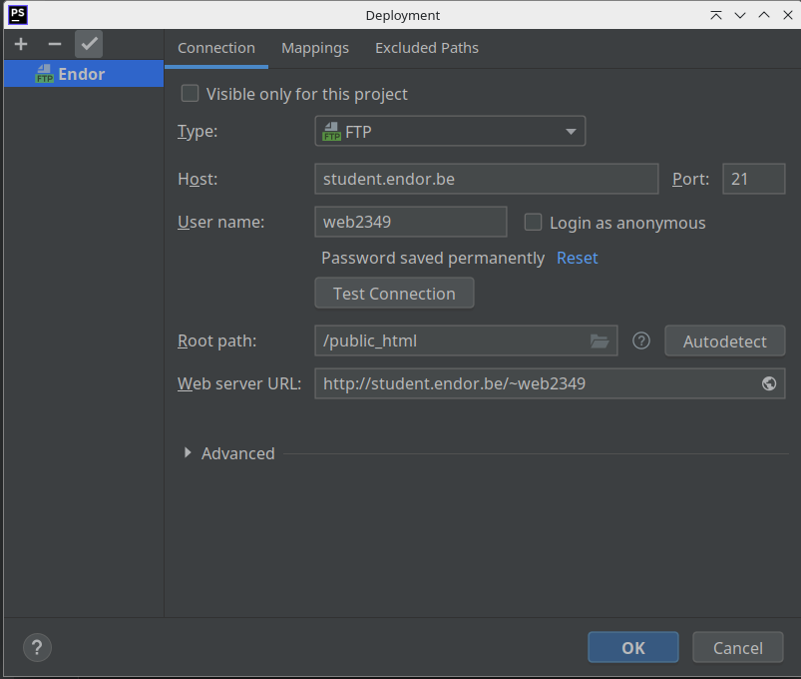The image size is (801, 679).
Task: Expand the Advanced section
Action: pos(189,453)
